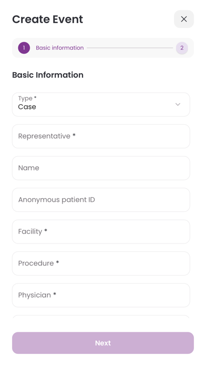Activate the Physician field

(101, 295)
